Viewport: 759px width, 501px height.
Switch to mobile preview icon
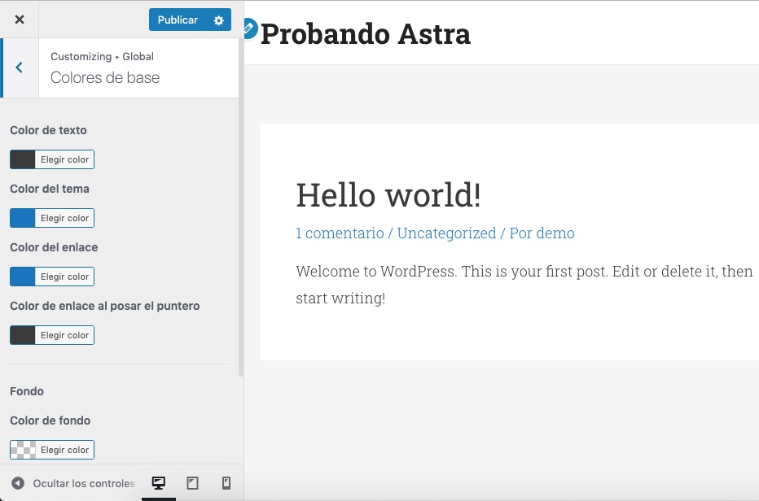tap(226, 483)
